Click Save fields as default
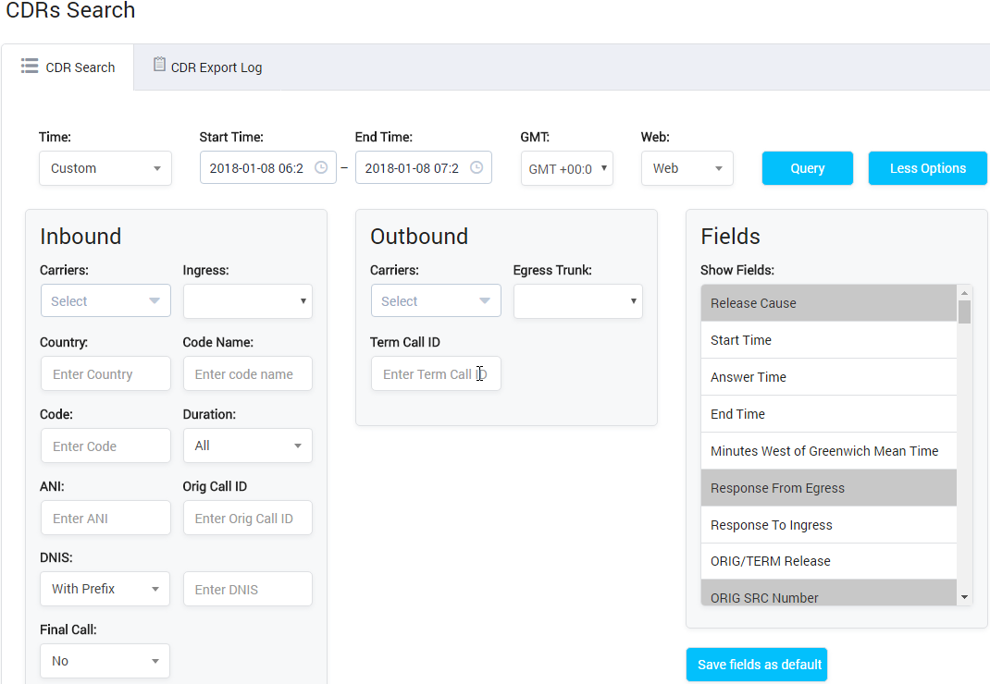 tap(756, 664)
